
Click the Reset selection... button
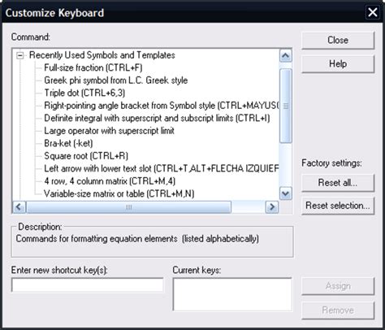click(338, 206)
